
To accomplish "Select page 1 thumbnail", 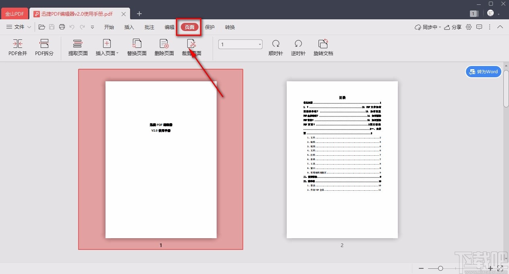I will [x=161, y=159].
